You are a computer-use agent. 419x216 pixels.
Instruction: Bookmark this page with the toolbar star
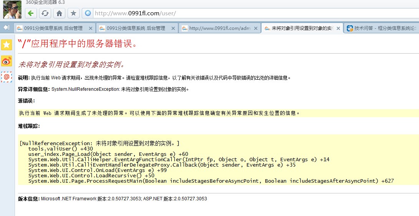pyautogui.click(x=73, y=13)
